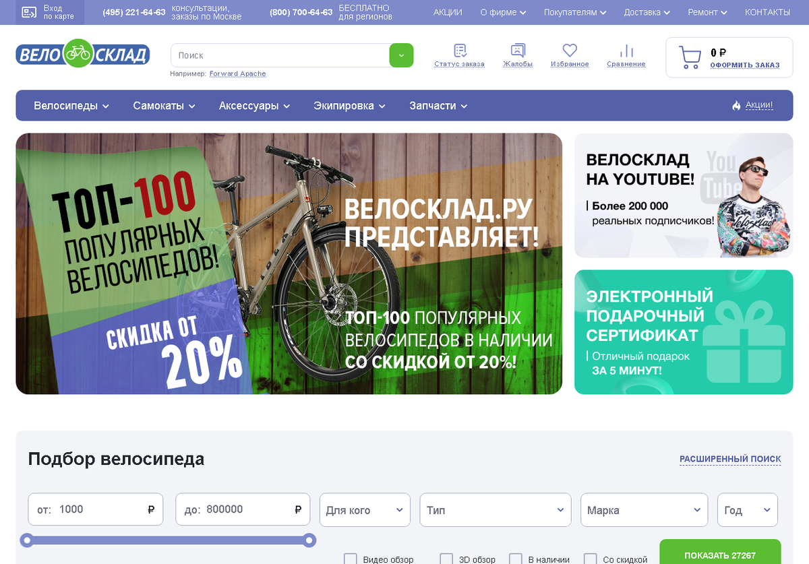Click the flame icon next to Акции!
The image size is (809, 564).
click(736, 106)
